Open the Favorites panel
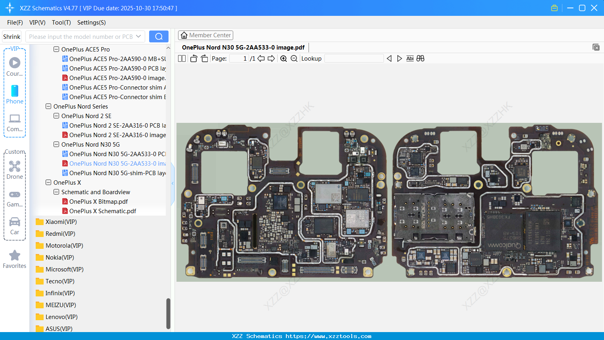 (x=14, y=258)
